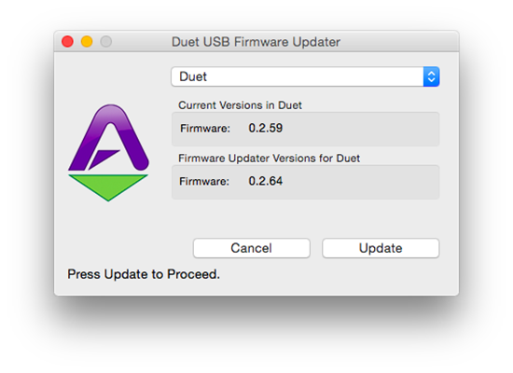Screen dimensions: 513x373
Task: Close the updater with the red button
Action: (68, 42)
